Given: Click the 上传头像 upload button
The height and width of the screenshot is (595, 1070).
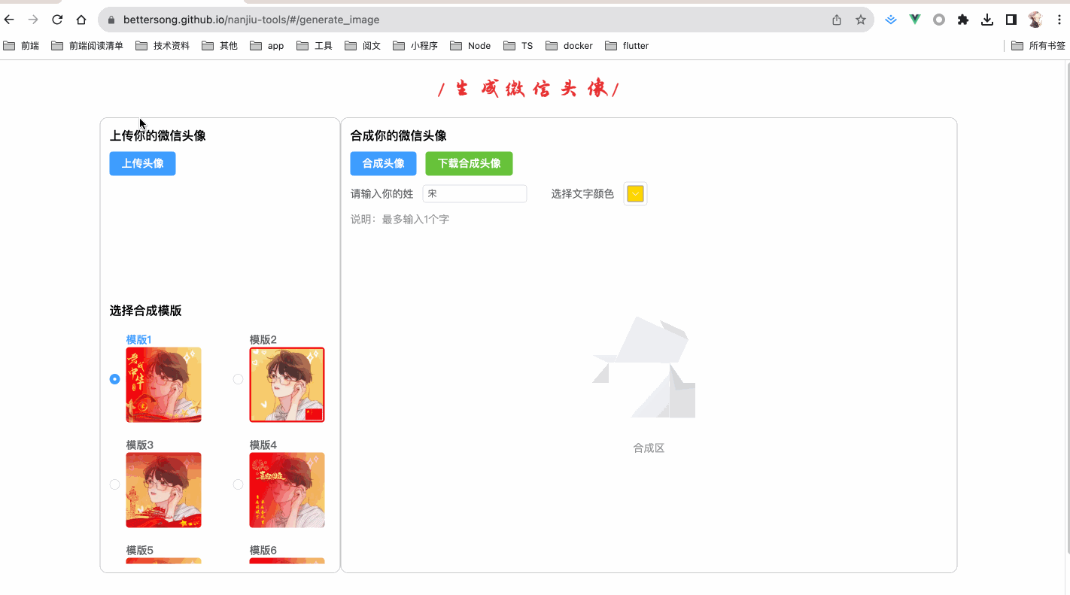Looking at the screenshot, I should point(142,163).
